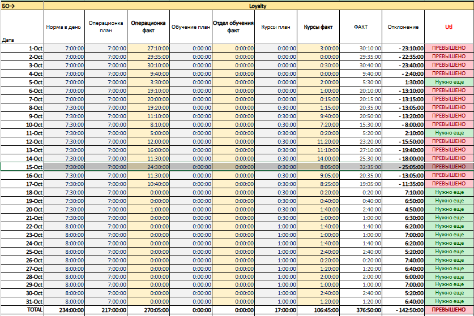Select the 'Нужно еще' status for 23-Oct
The height and width of the screenshot is (316, 474).
coord(449,235)
